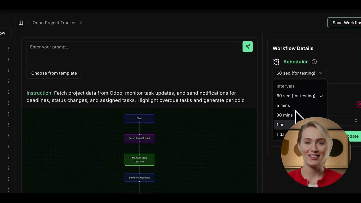Focus the Enter your prompt field
This screenshot has height=203, width=361.
(x=133, y=53)
